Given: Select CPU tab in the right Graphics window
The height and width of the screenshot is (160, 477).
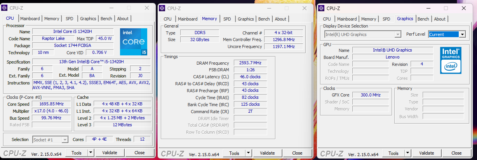Looking at the screenshot, I should pyautogui.click(x=327, y=19).
